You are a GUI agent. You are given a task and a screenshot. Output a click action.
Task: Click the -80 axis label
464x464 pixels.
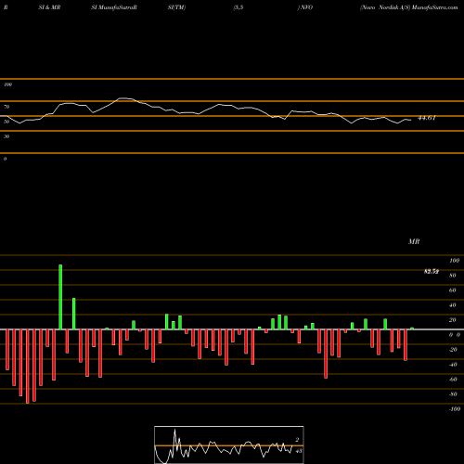453,394
